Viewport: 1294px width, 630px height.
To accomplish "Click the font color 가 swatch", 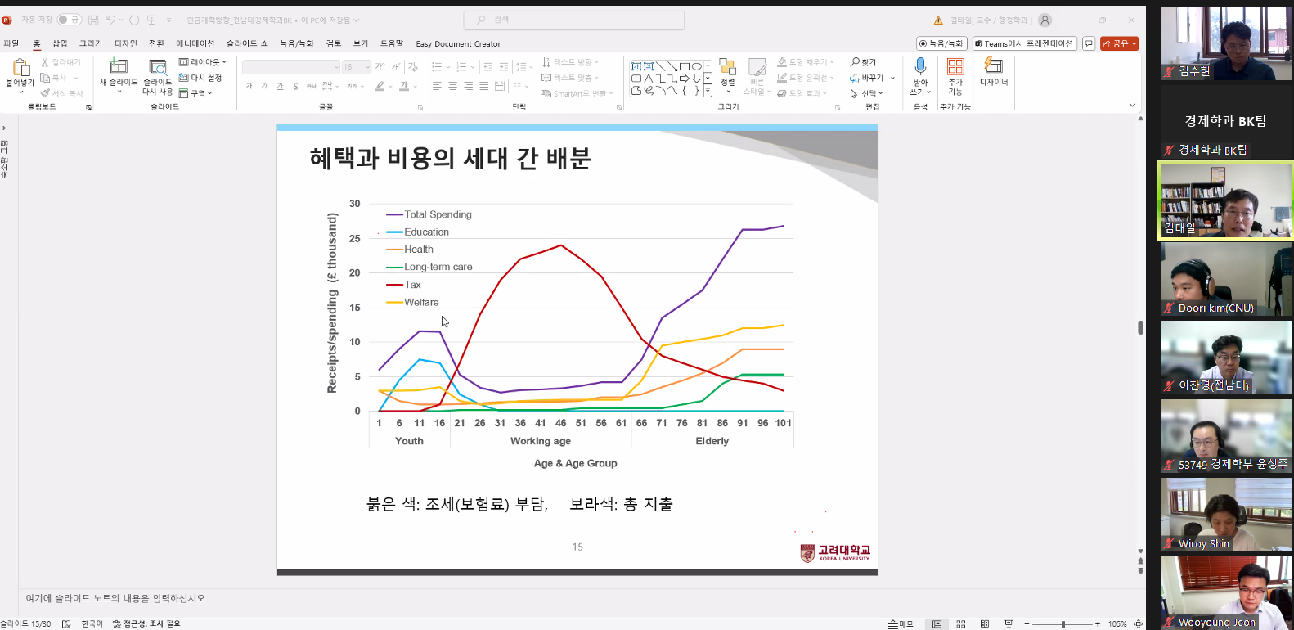I will [x=404, y=86].
